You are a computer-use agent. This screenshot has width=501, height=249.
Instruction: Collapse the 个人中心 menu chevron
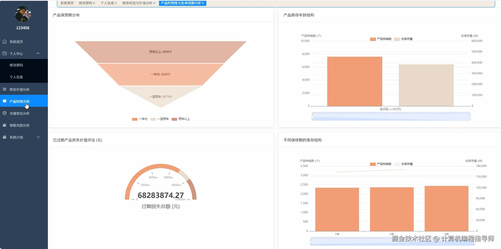(38, 53)
